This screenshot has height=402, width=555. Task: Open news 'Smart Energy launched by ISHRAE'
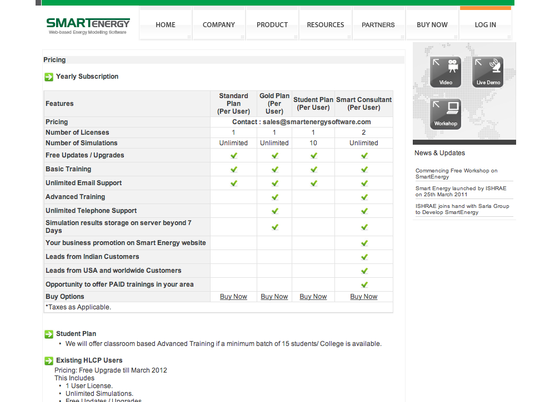[461, 191]
